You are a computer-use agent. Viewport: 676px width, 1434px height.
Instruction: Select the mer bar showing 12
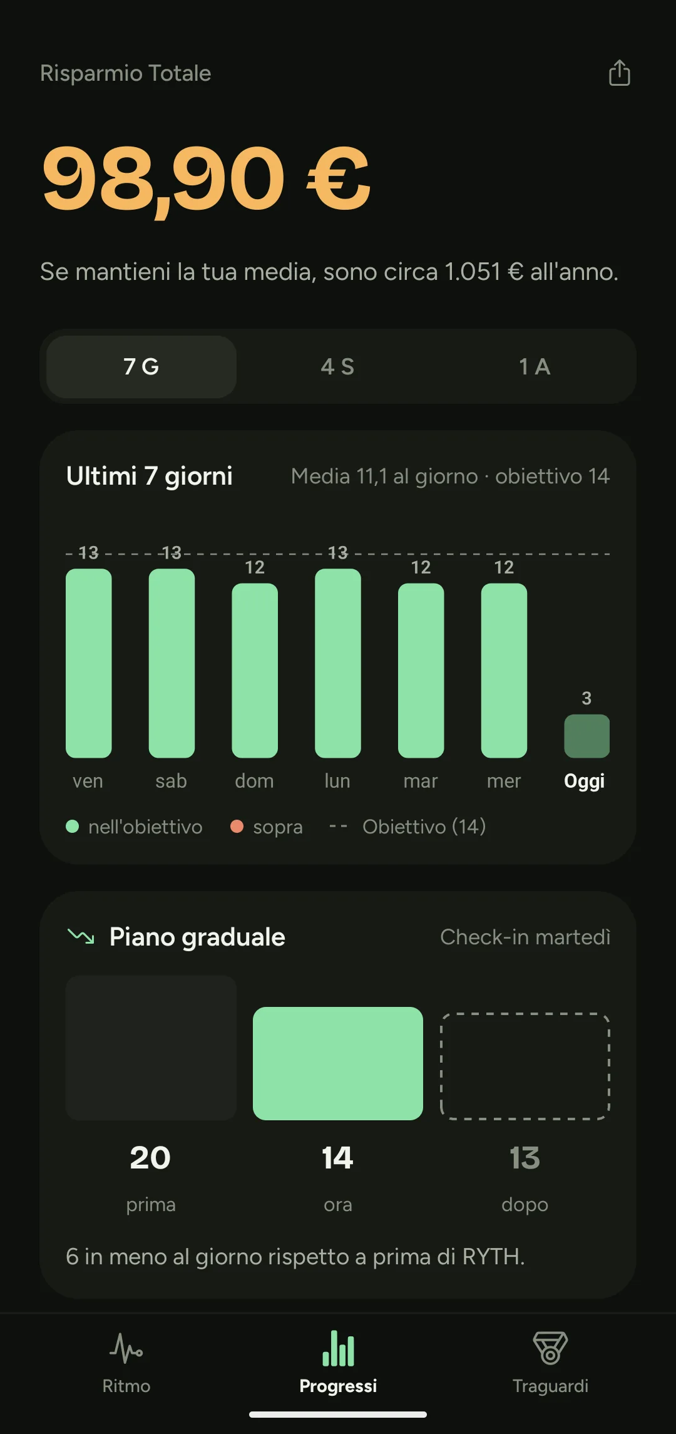click(x=504, y=671)
